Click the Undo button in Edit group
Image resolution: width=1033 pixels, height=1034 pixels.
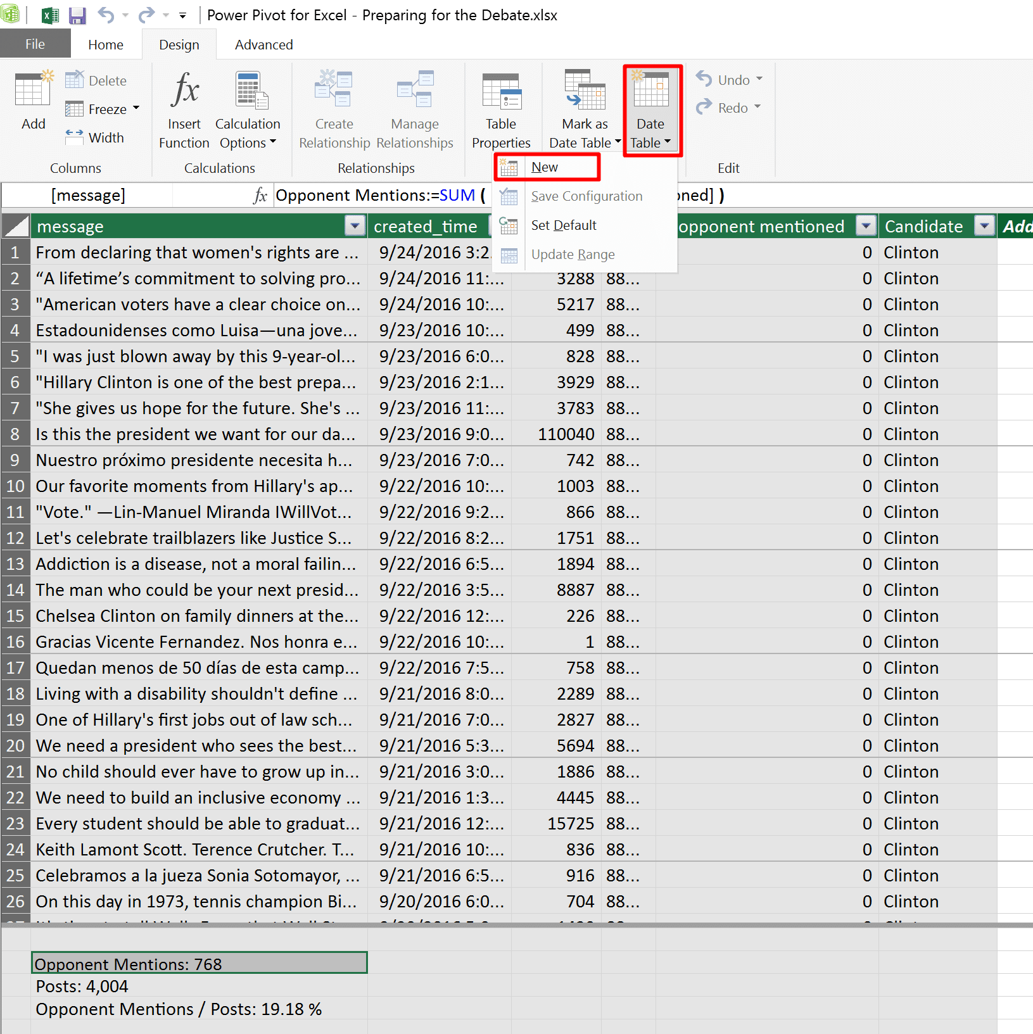click(723, 80)
